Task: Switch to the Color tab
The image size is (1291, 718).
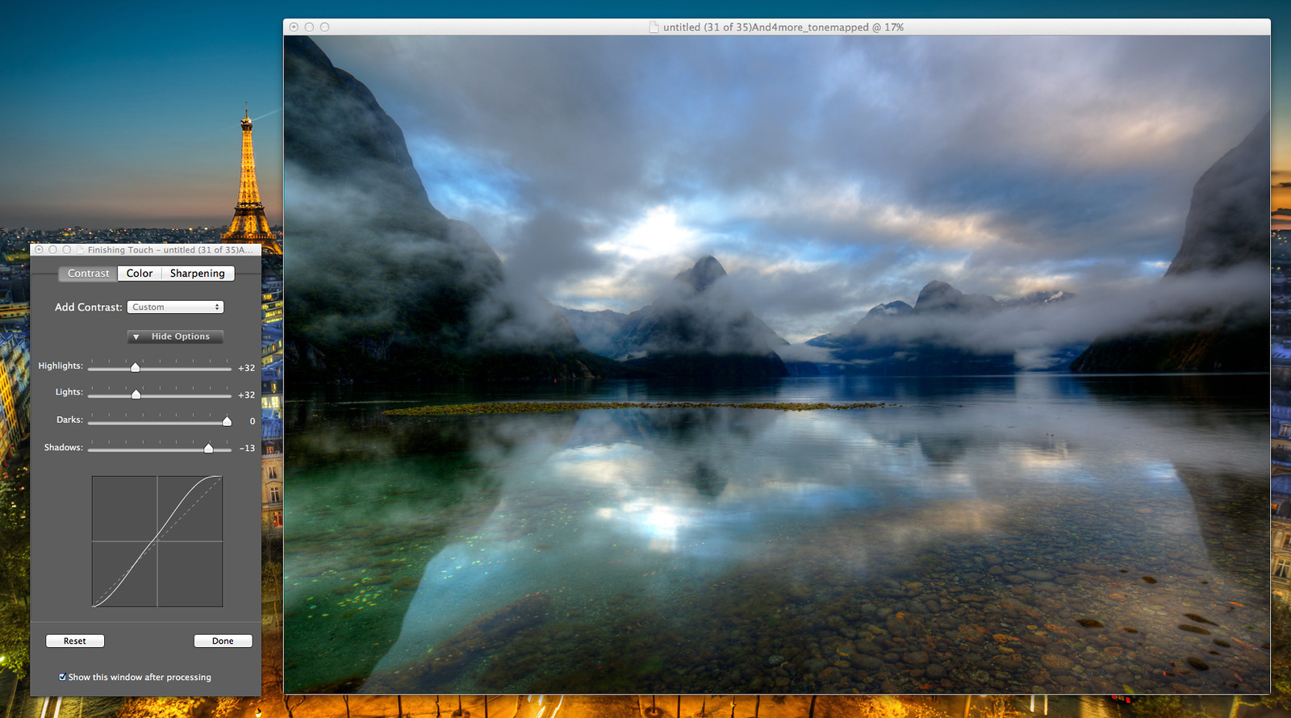Action: tap(140, 273)
